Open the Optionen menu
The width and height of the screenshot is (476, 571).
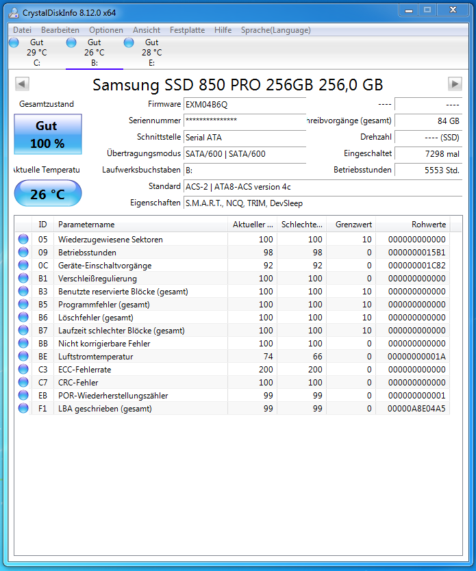tap(106, 30)
